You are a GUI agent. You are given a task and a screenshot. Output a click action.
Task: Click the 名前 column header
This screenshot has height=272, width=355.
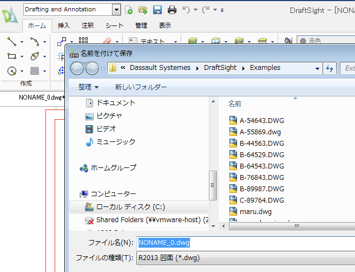point(235,104)
